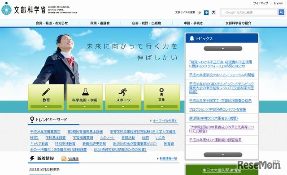Expand the 教育 tile dropdown bar
The height and width of the screenshot is (175, 287).
pyautogui.click(x=46, y=106)
